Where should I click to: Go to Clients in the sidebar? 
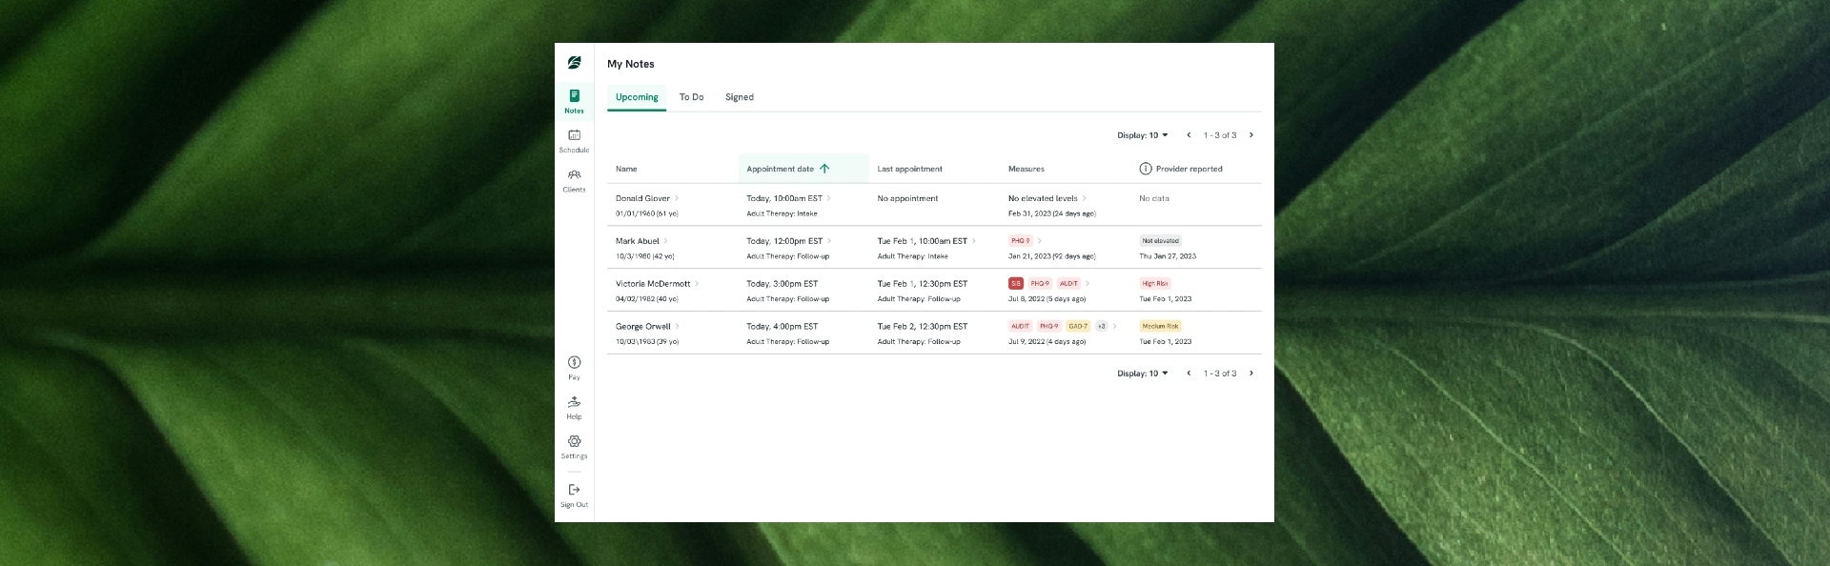(x=574, y=175)
